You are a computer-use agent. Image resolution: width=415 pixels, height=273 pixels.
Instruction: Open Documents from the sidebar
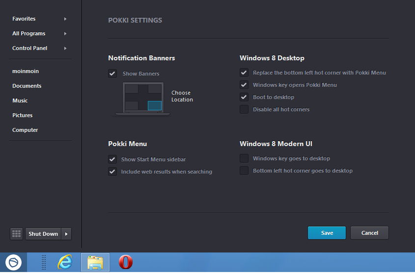click(27, 86)
